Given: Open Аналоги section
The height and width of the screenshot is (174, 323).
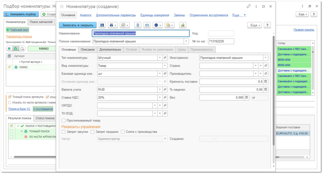Looking at the screenshot, I should 86,15.
